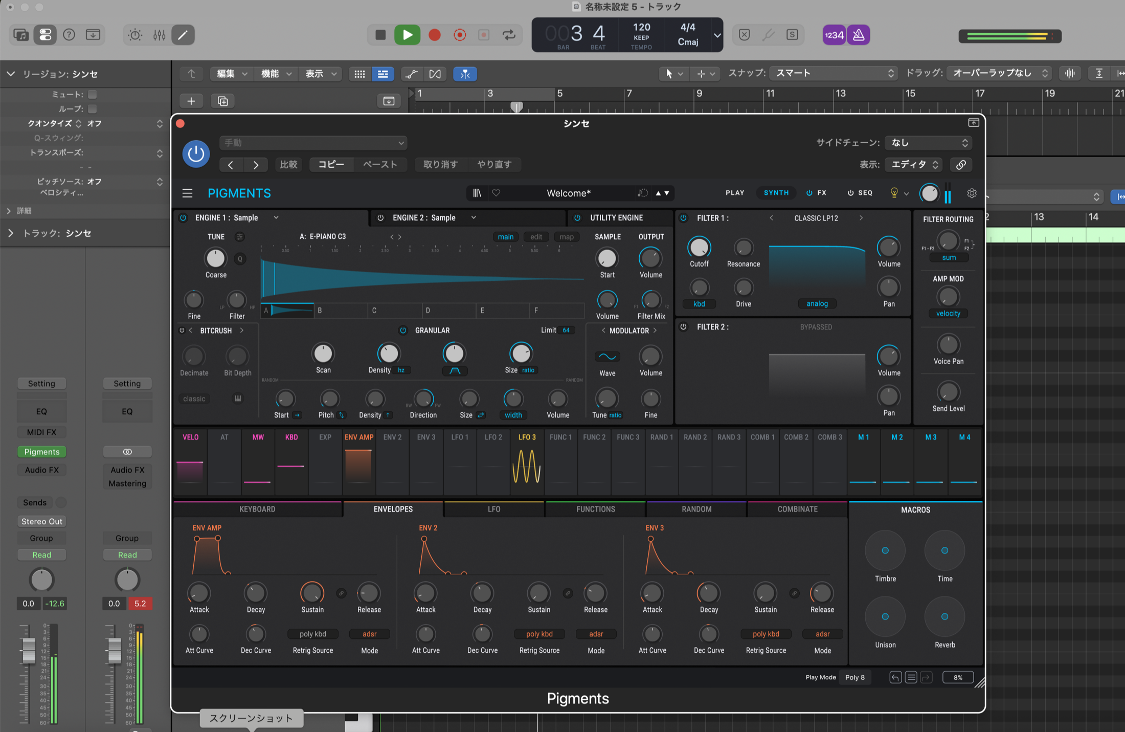Click the Pigments master volume knob

(x=929, y=193)
